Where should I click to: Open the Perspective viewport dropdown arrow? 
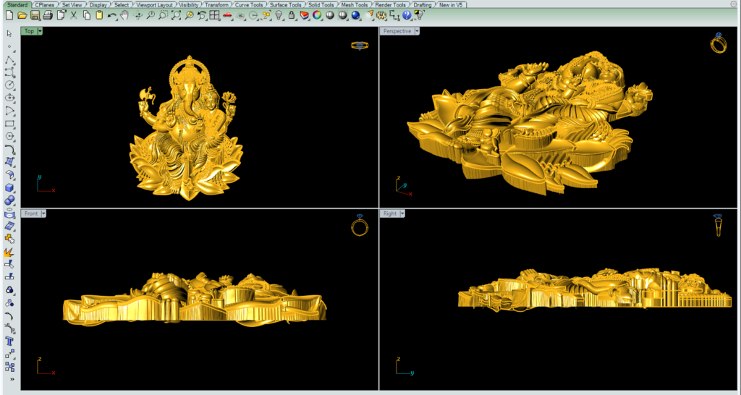pyautogui.click(x=417, y=31)
